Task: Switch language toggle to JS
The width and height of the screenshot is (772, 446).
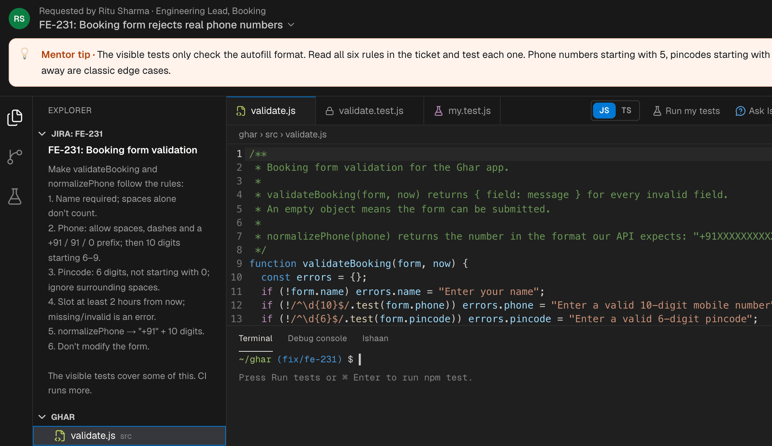Action: tap(604, 111)
